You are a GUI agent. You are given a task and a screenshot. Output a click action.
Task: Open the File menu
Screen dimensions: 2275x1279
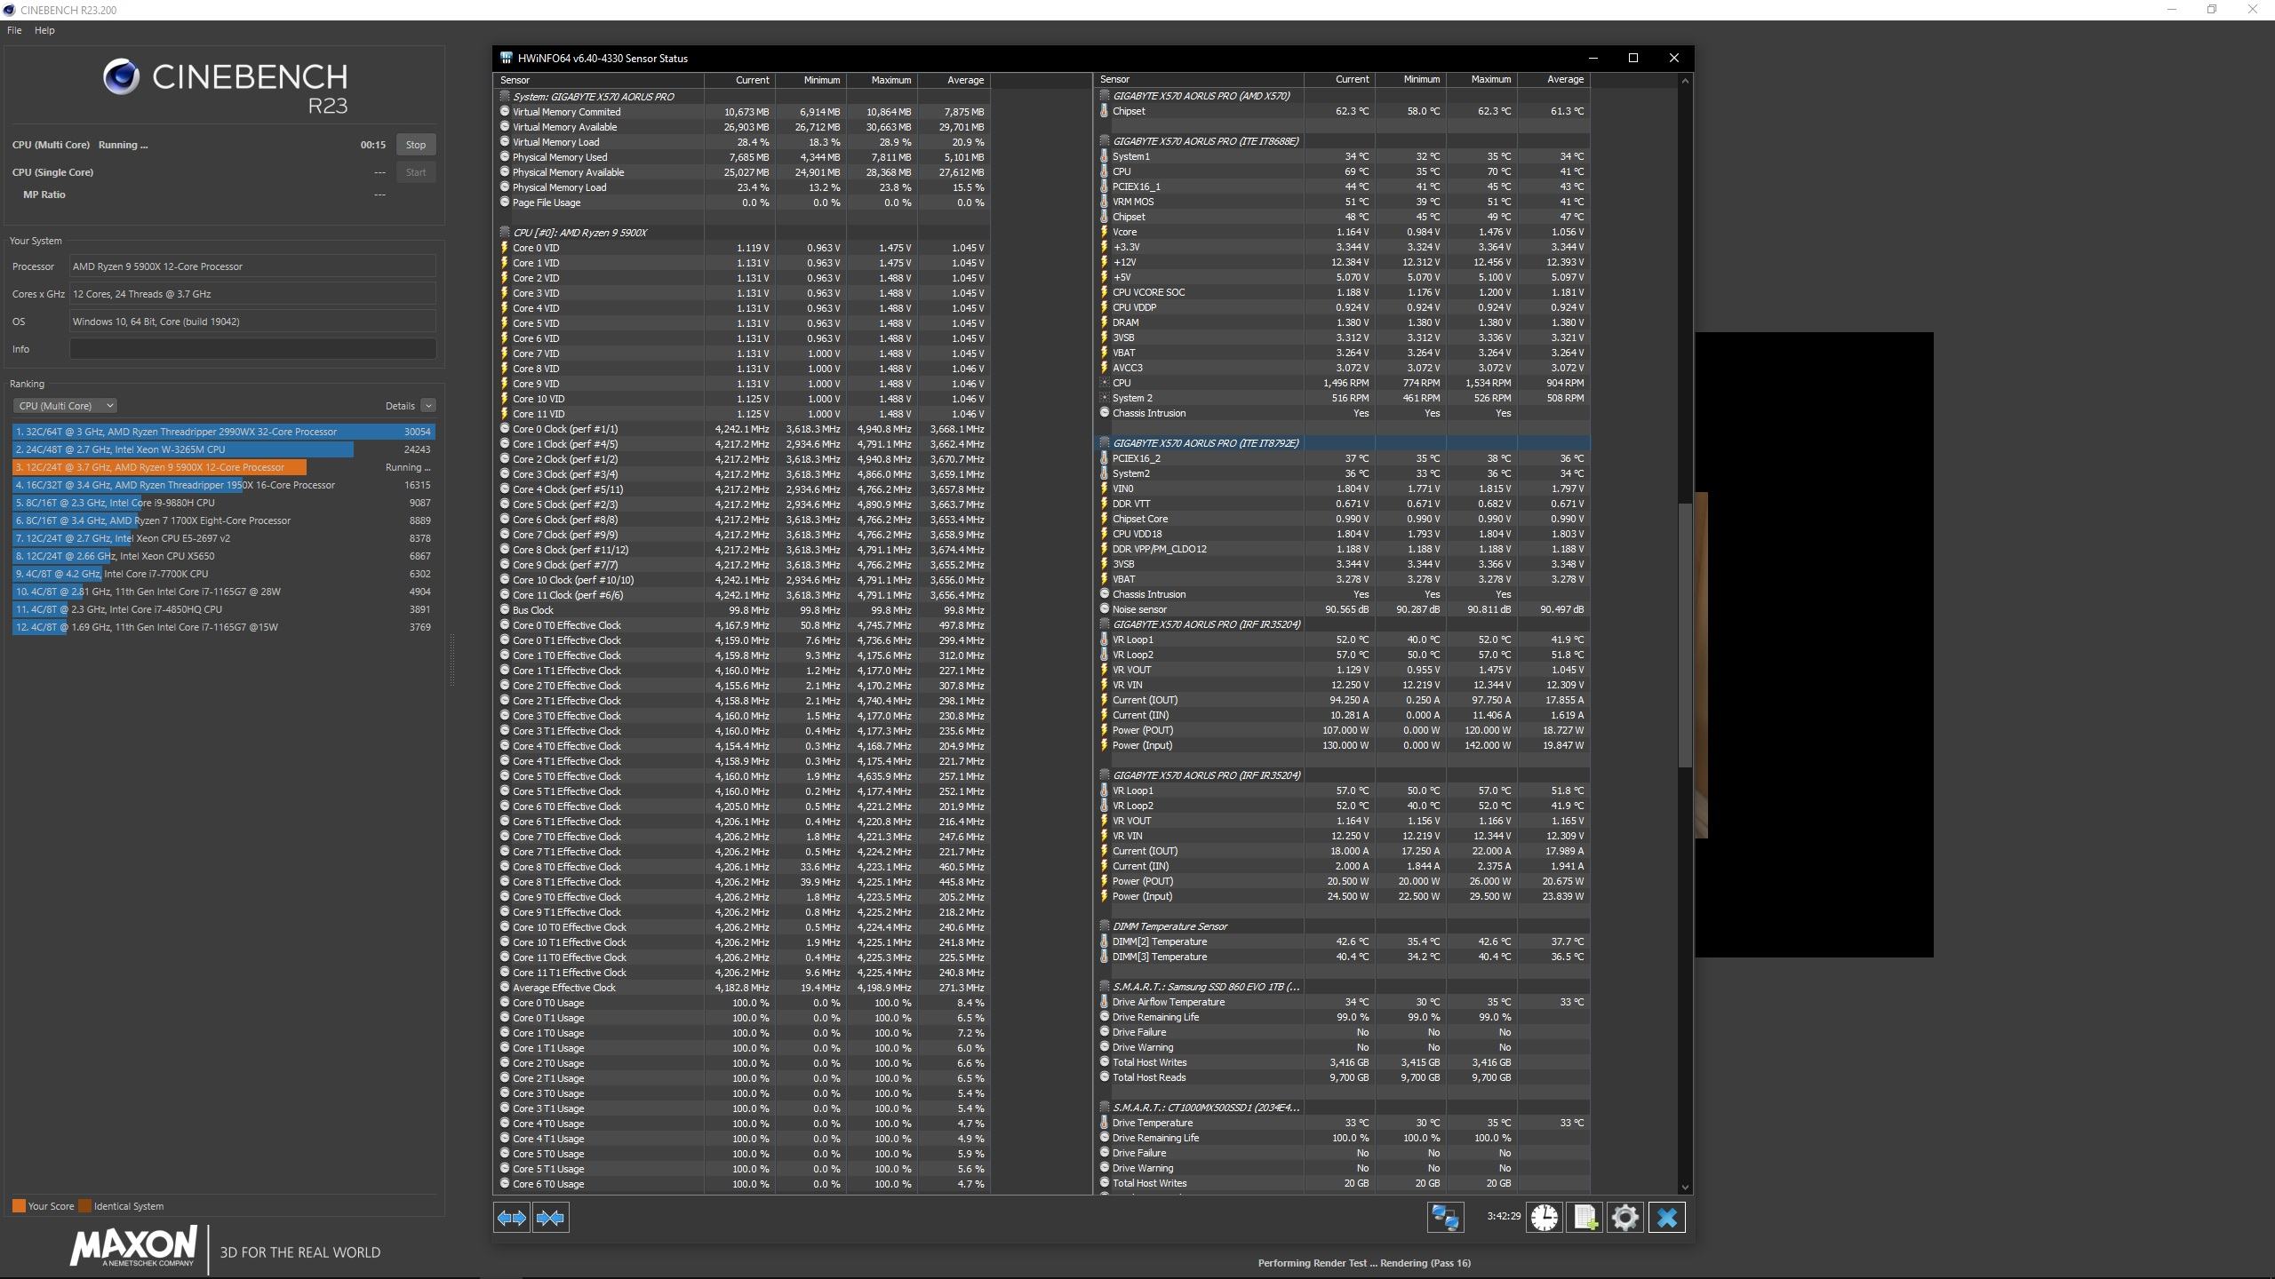point(14,30)
